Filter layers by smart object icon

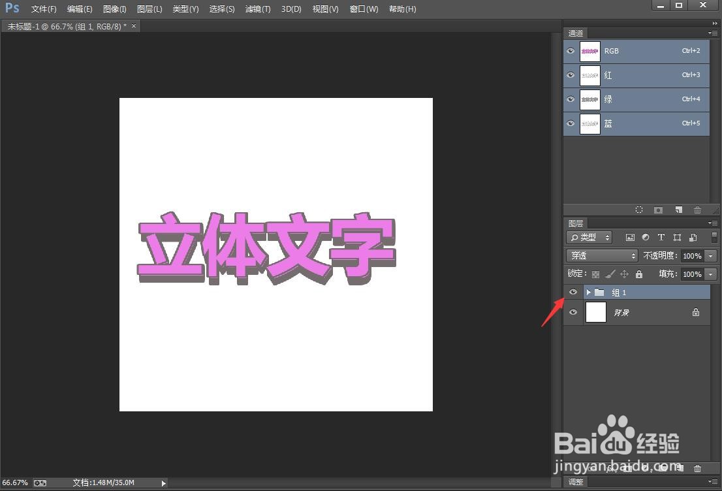[x=693, y=237]
